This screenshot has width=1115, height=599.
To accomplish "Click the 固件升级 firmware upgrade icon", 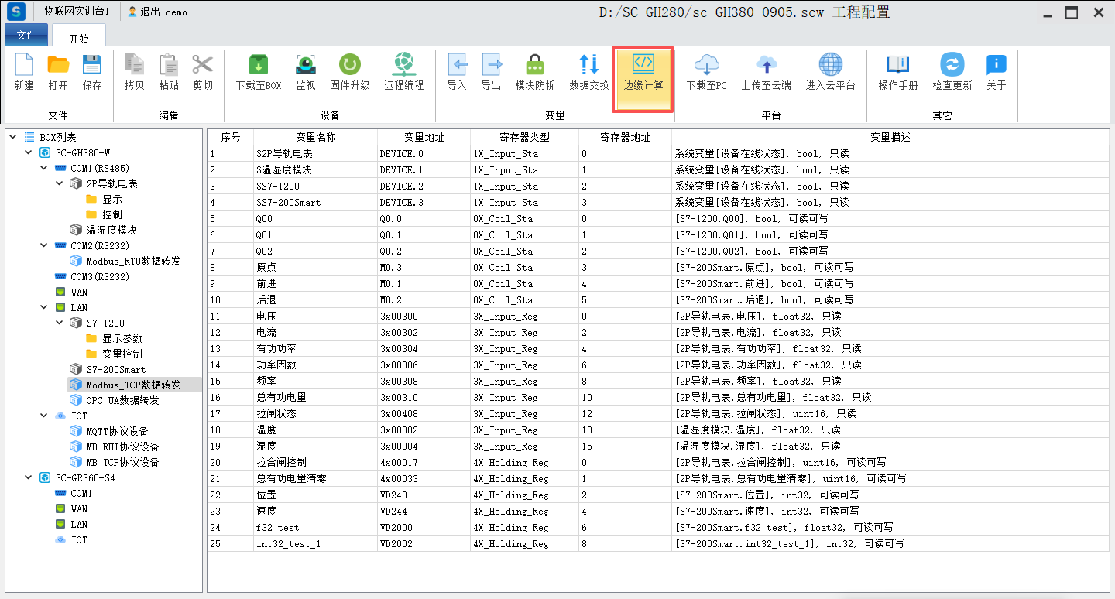I will click(x=349, y=65).
